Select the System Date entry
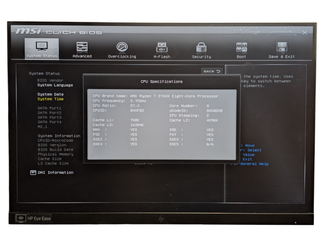 (51, 94)
